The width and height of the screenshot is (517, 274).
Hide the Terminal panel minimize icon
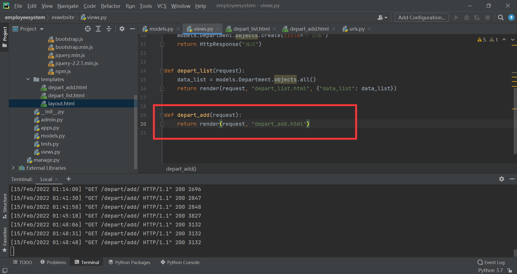click(512, 179)
